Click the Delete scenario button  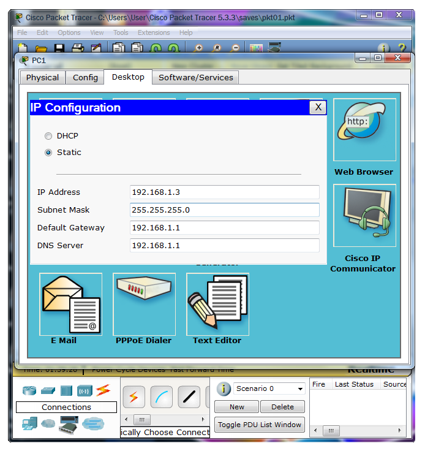point(282,407)
